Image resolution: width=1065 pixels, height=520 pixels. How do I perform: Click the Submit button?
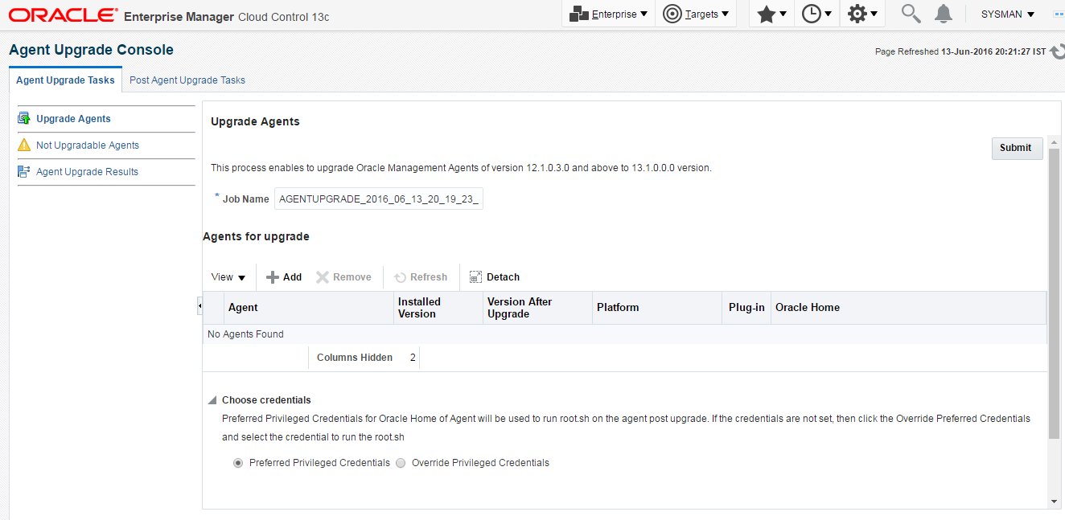(x=1016, y=148)
